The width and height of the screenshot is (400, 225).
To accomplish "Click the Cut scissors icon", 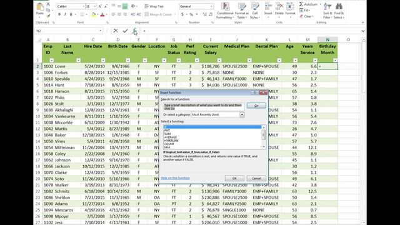I will 48,4.
